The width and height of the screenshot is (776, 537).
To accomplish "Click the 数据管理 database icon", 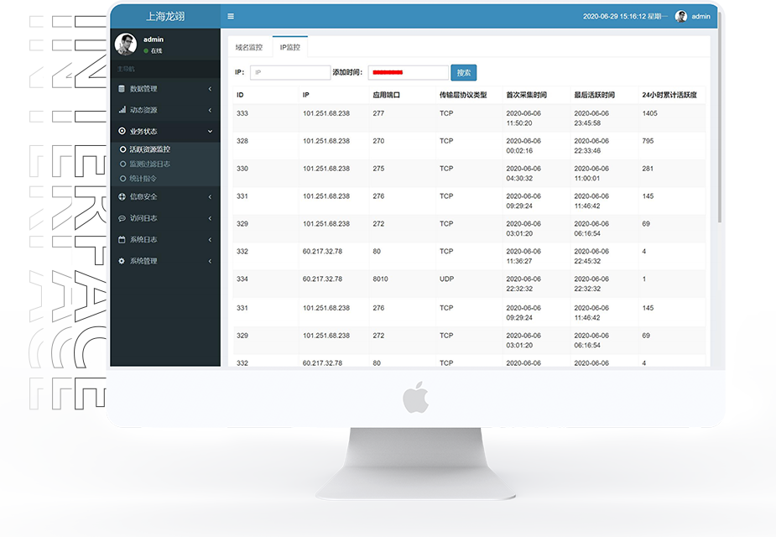I will 122,89.
